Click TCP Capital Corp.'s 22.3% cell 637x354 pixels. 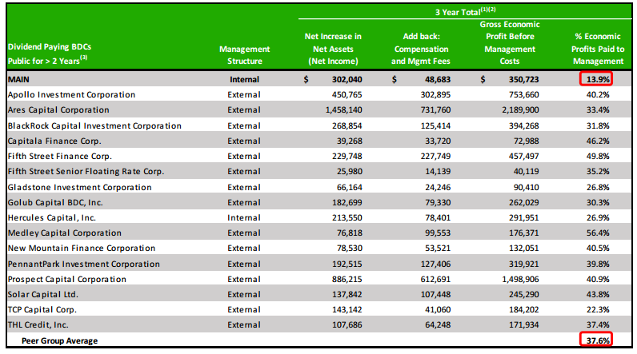[x=595, y=310]
